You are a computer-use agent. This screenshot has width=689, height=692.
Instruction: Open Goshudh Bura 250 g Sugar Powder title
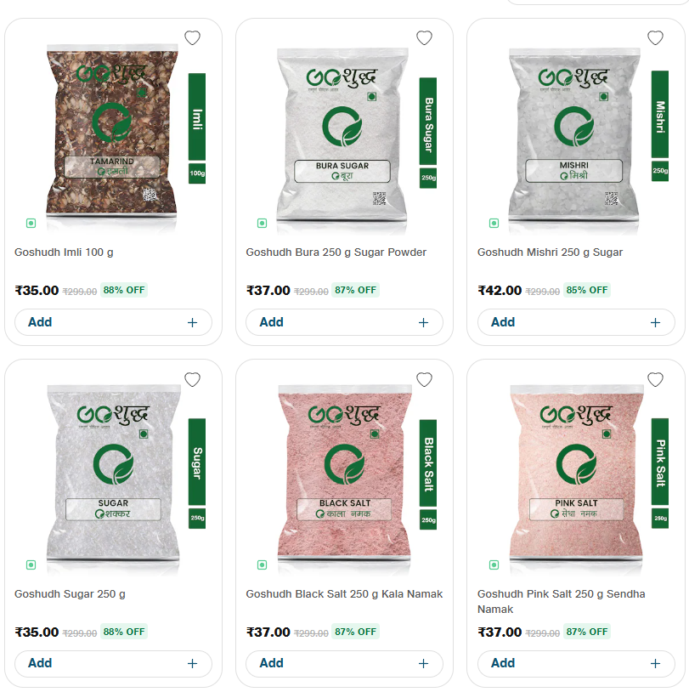tap(336, 252)
